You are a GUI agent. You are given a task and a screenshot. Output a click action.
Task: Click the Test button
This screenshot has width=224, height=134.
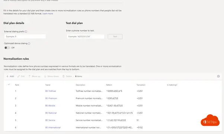click(115, 36)
